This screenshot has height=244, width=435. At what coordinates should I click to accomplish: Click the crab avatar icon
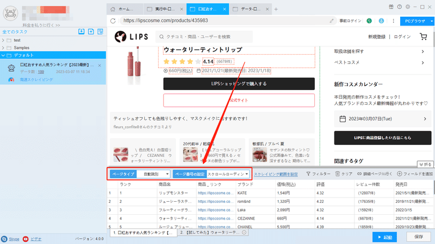10,12
